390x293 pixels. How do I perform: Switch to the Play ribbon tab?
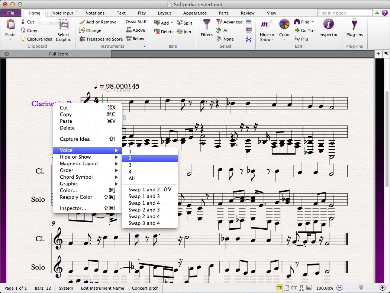142,13
